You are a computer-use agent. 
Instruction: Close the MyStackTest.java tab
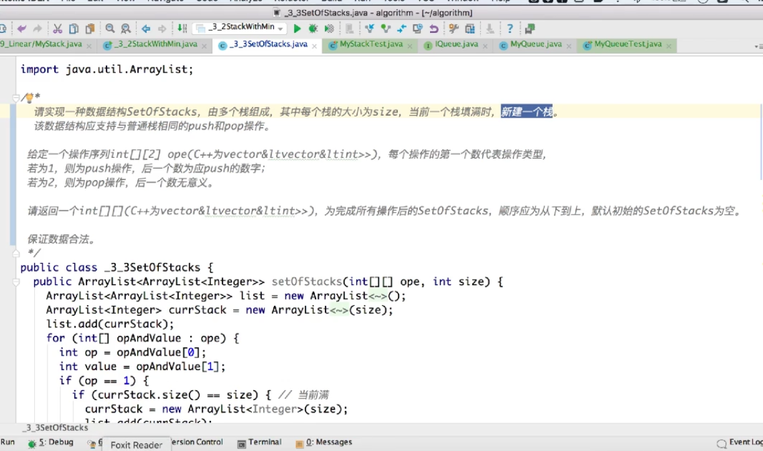pyautogui.click(x=410, y=46)
